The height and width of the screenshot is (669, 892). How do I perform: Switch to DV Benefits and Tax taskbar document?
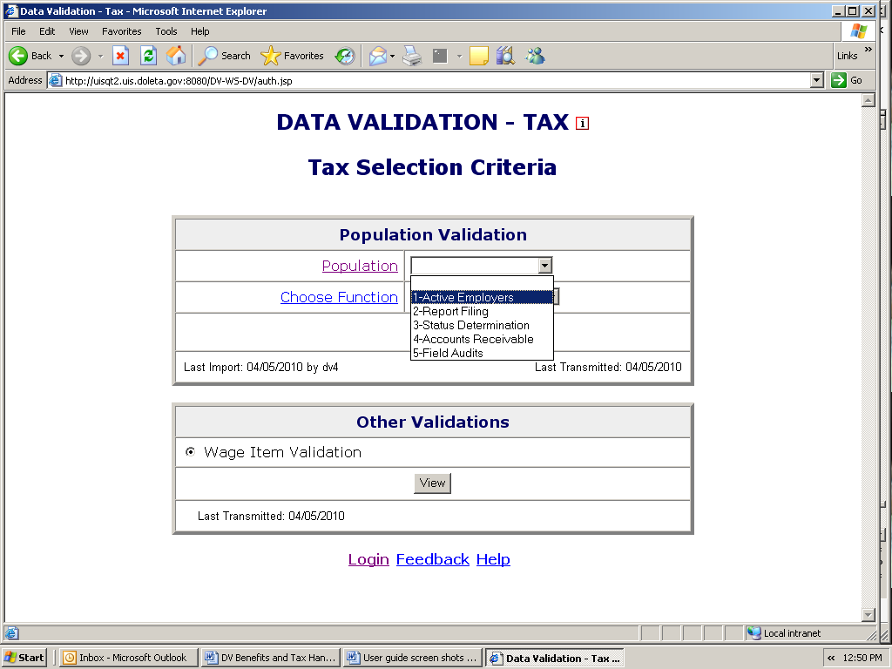tap(272, 658)
